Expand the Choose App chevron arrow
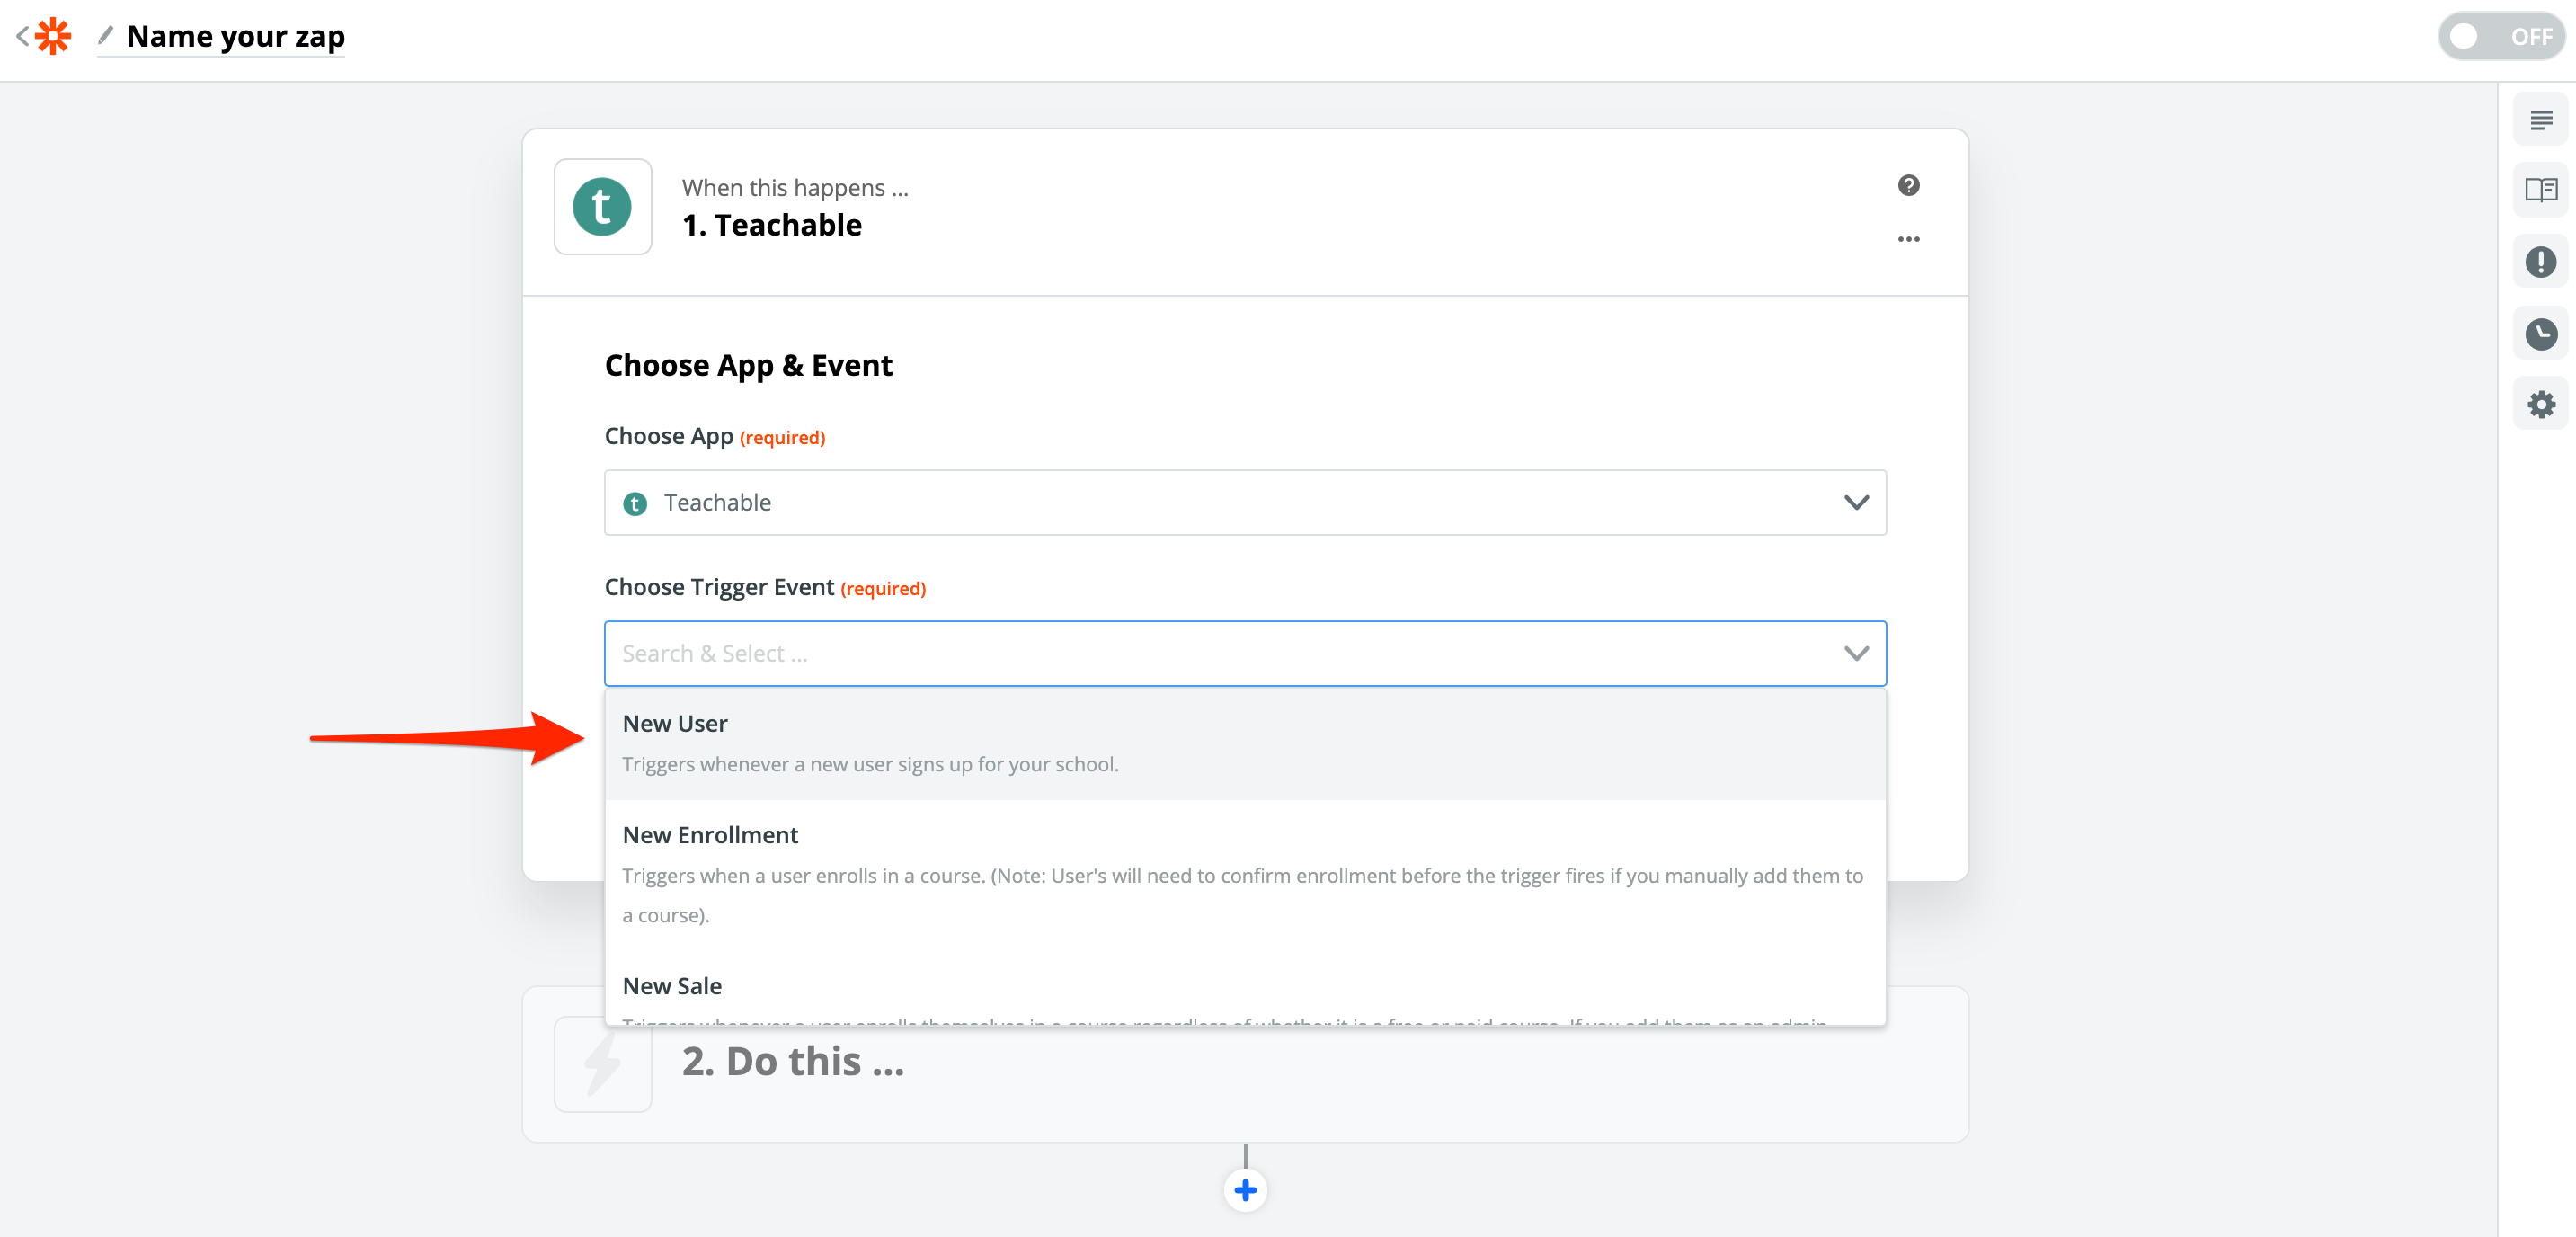2576x1237 pixels. [1856, 502]
